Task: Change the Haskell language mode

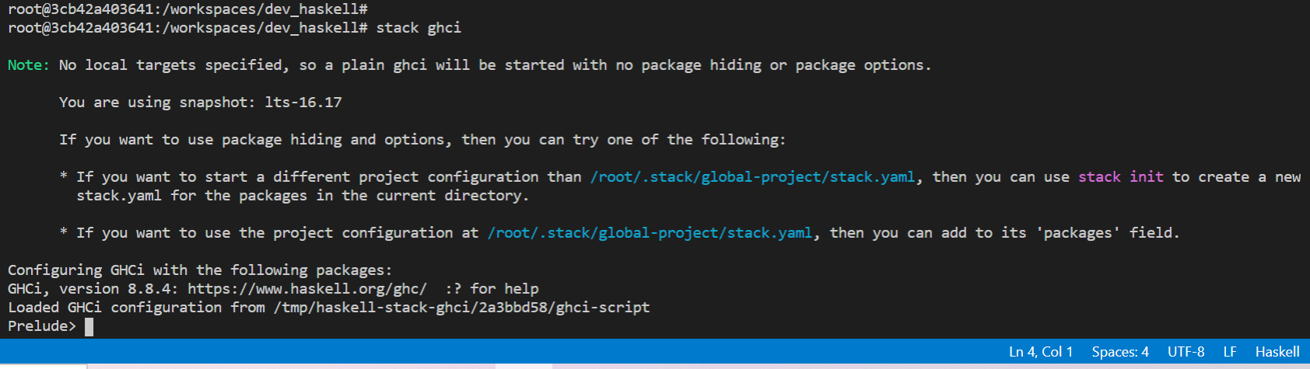Action: coord(1277,352)
